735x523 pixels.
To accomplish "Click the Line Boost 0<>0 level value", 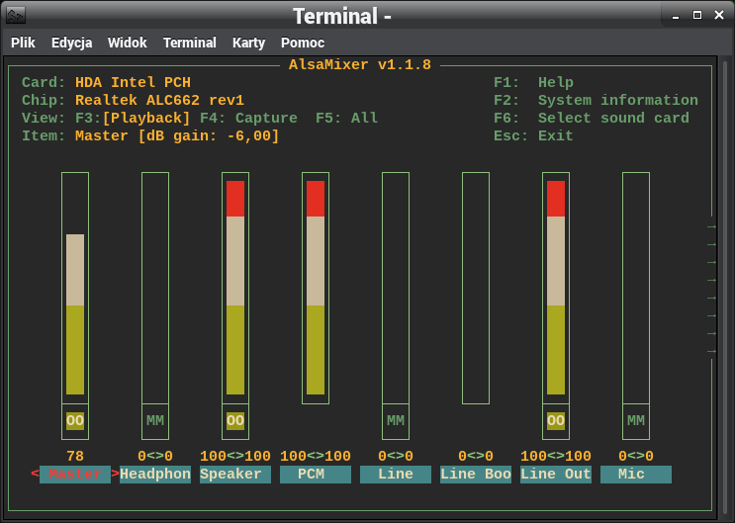I will click(x=476, y=456).
